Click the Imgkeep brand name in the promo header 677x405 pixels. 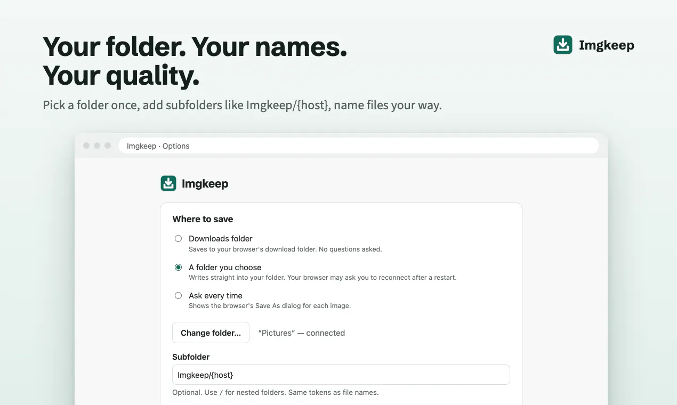[607, 45]
